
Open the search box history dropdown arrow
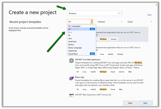point(121,13)
